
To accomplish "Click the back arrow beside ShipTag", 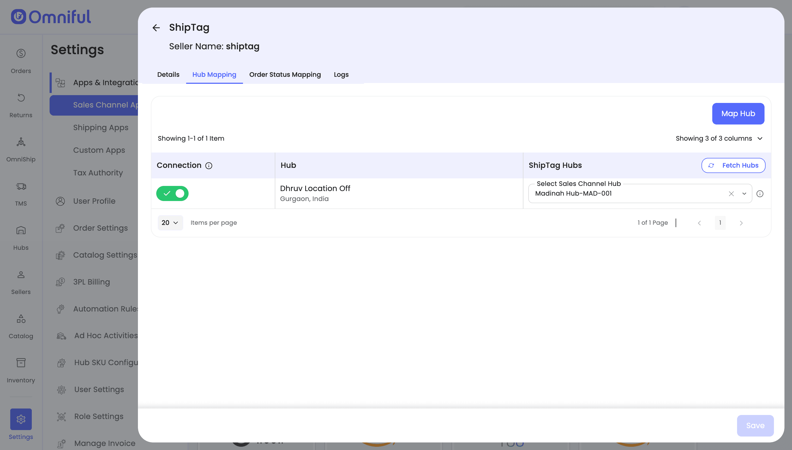I will coord(156,28).
